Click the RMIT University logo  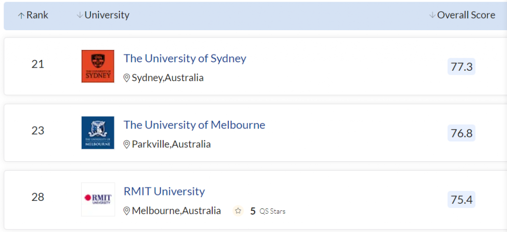click(x=98, y=199)
